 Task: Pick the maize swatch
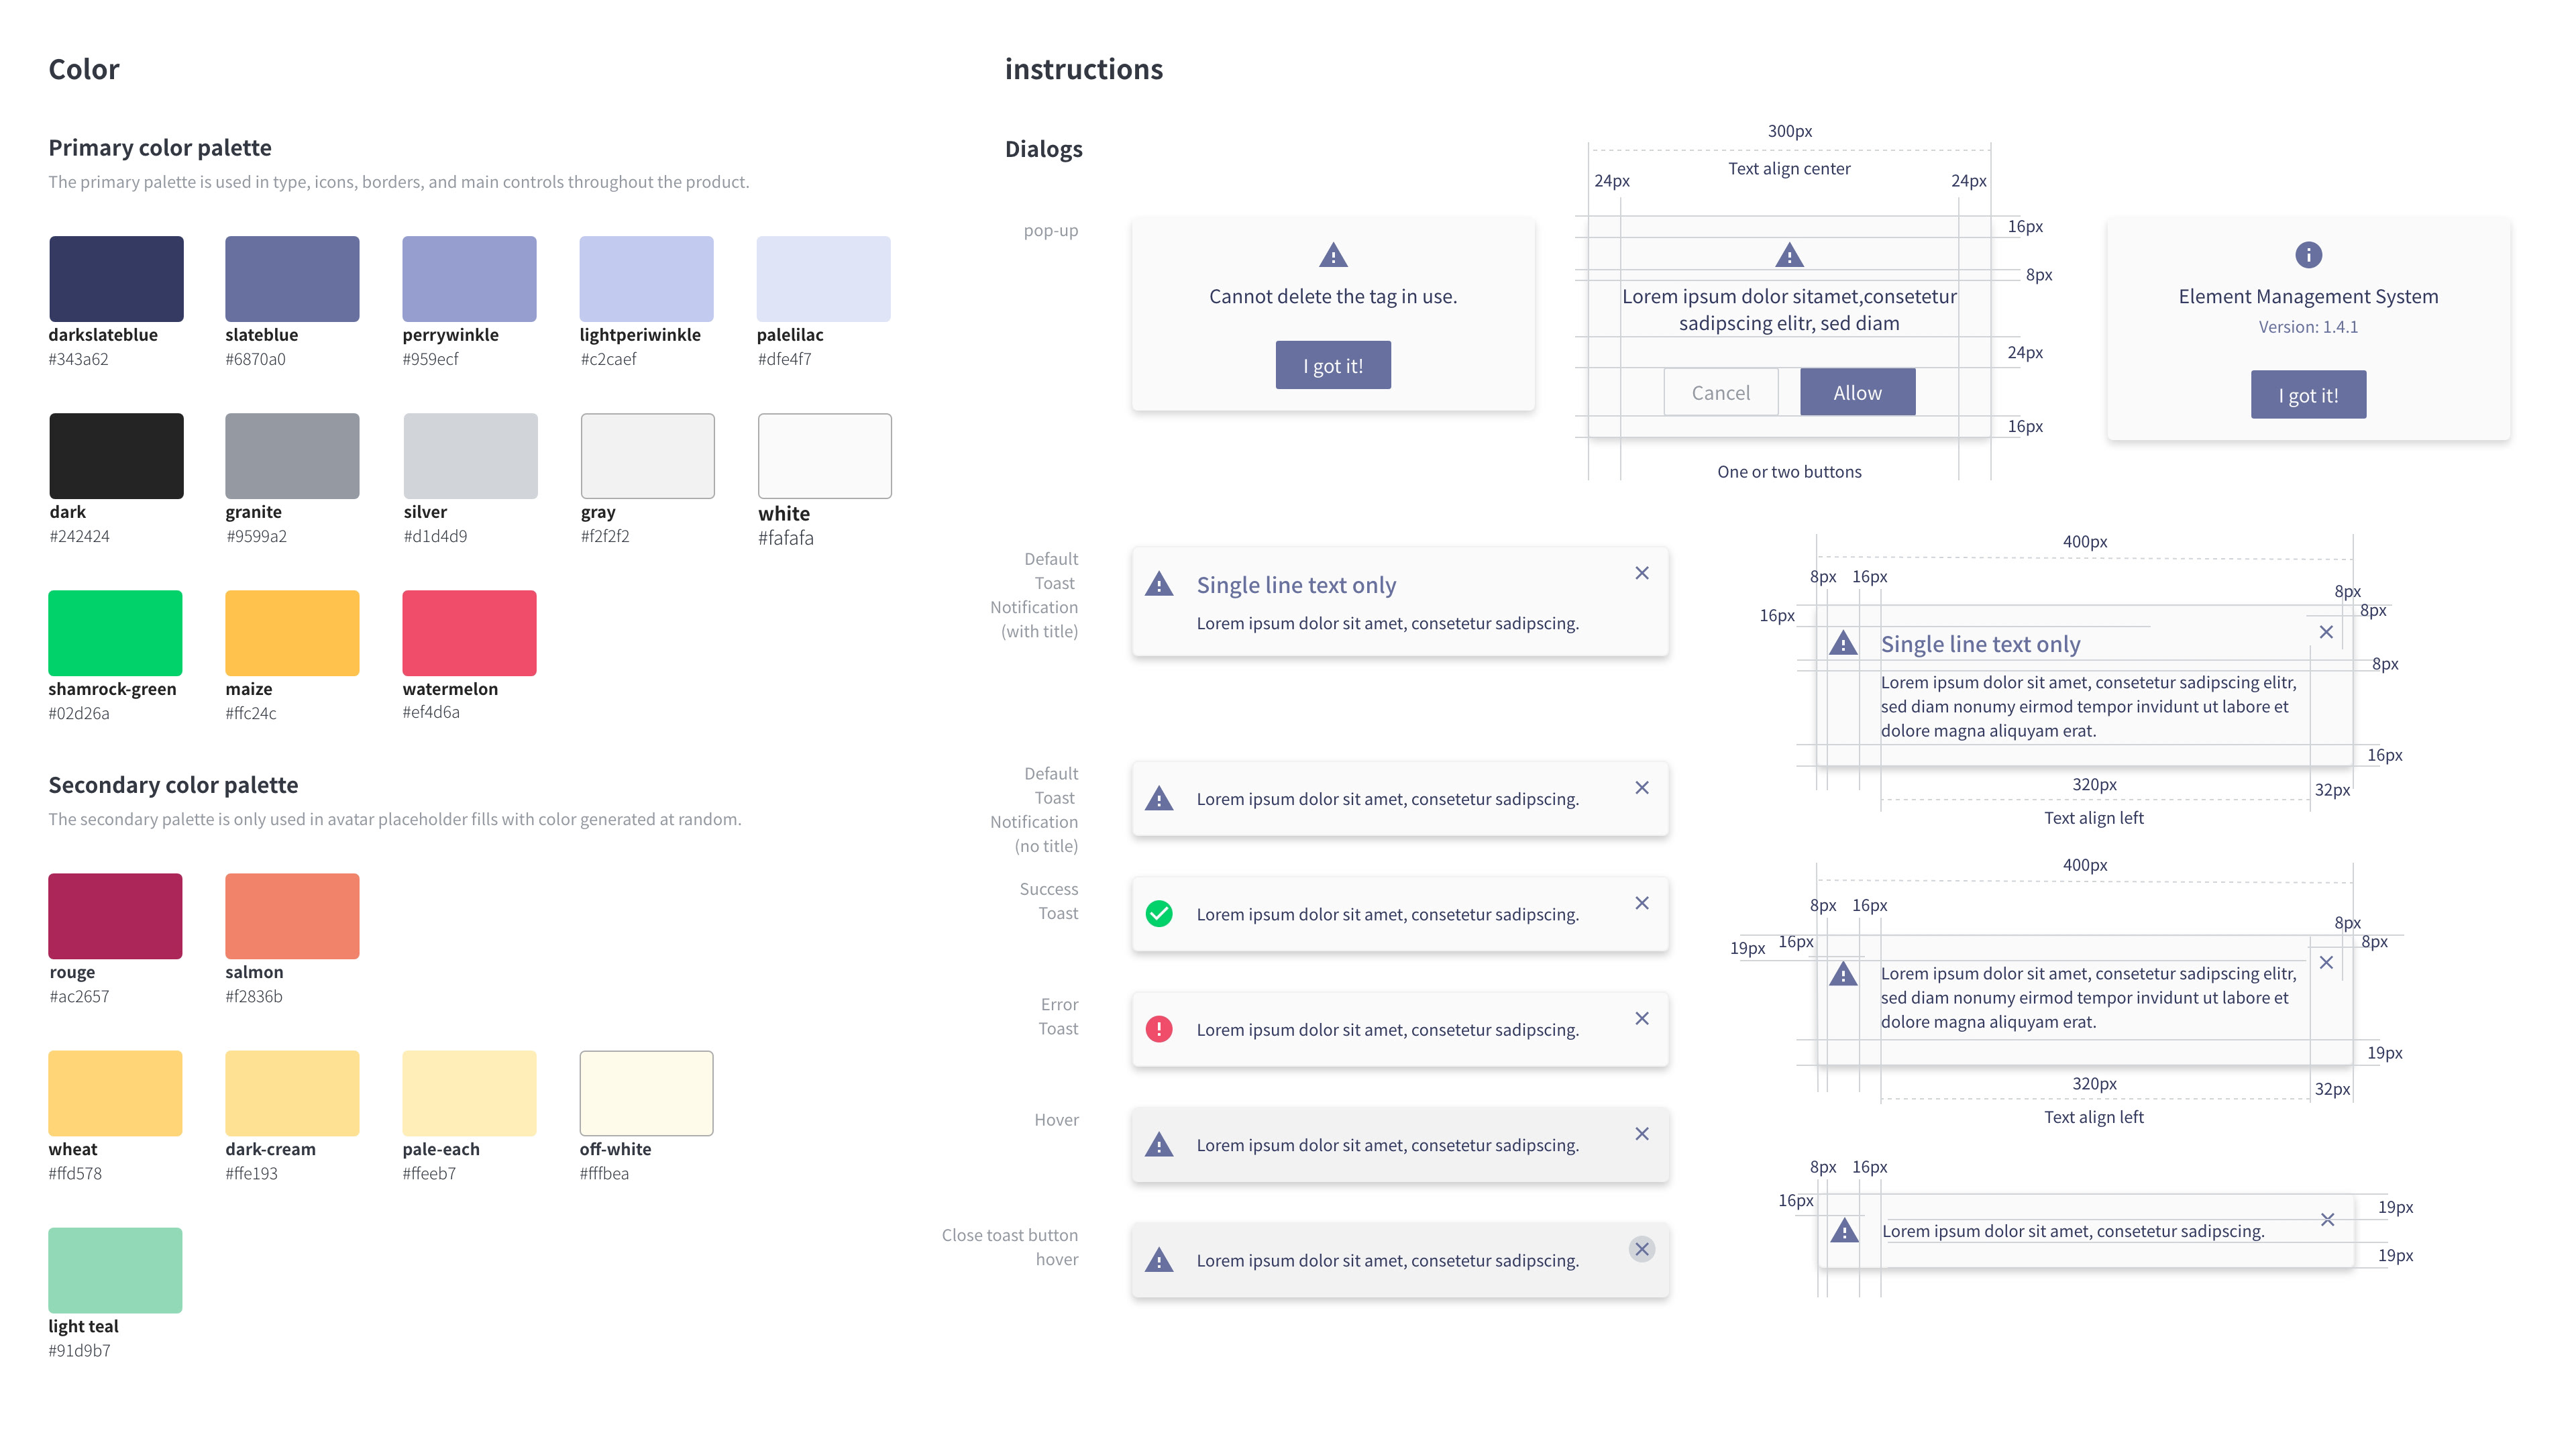[292, 633]
